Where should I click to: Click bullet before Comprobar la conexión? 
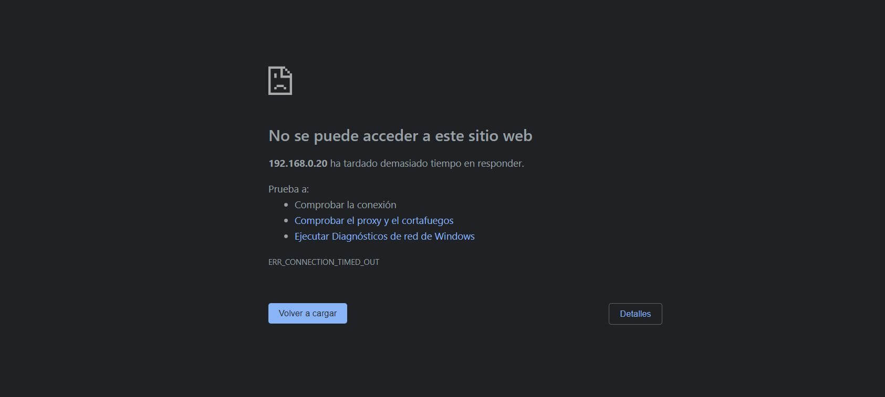click(x=286, y=205)
